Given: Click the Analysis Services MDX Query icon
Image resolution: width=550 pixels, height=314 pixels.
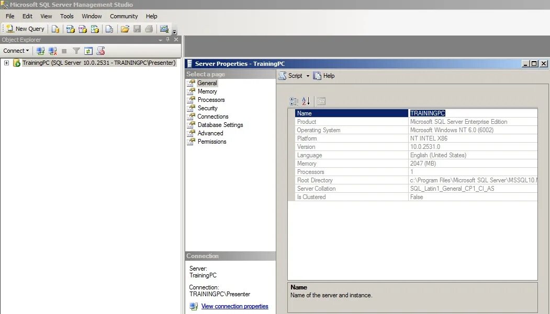Looking at the screenshot, I should click(x=70, y=29).
